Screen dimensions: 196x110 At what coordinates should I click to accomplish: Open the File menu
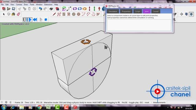[2, 5]
